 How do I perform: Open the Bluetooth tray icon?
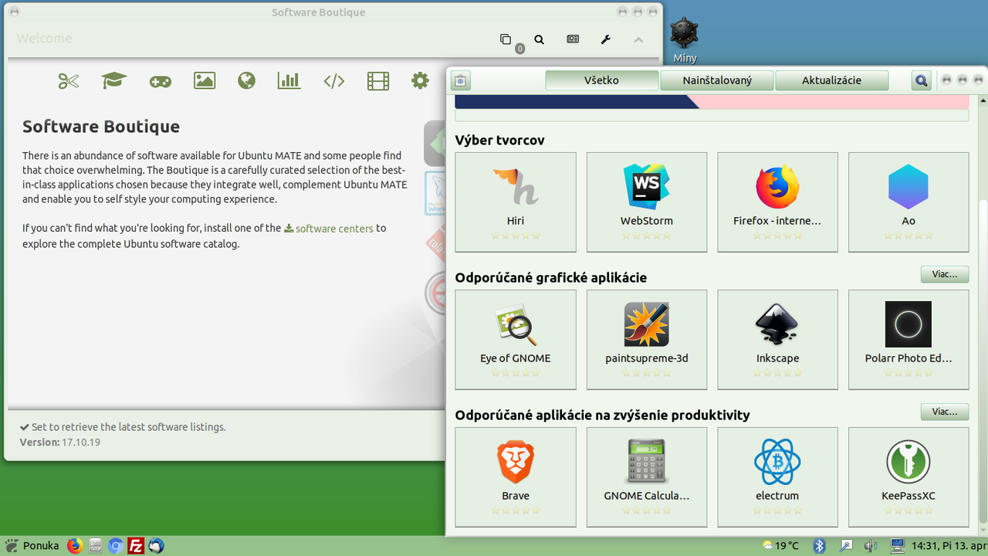point(820,546)
